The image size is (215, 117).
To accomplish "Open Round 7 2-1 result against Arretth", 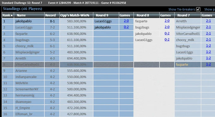I will click(208, 21).
